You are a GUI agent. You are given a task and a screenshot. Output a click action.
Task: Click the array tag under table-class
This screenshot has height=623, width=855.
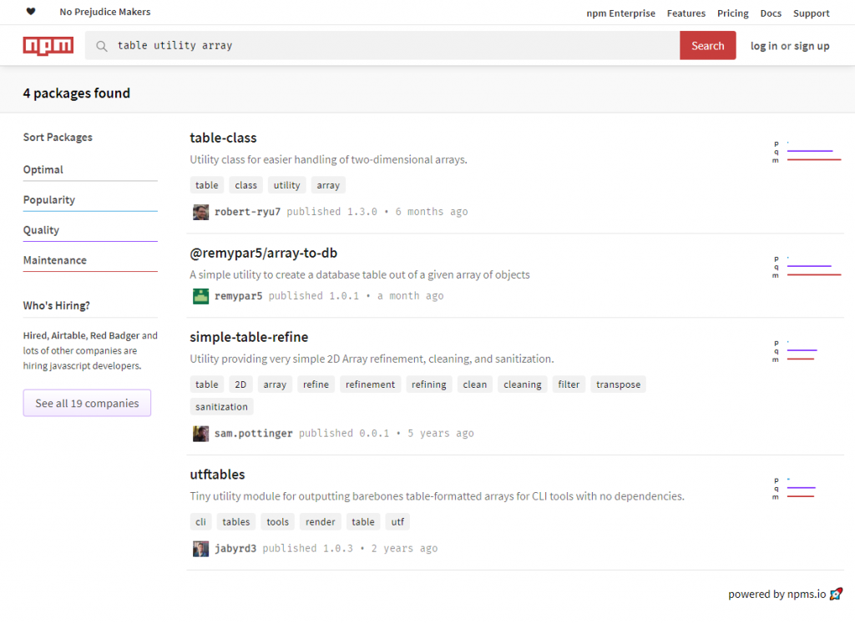click(328, 185)
